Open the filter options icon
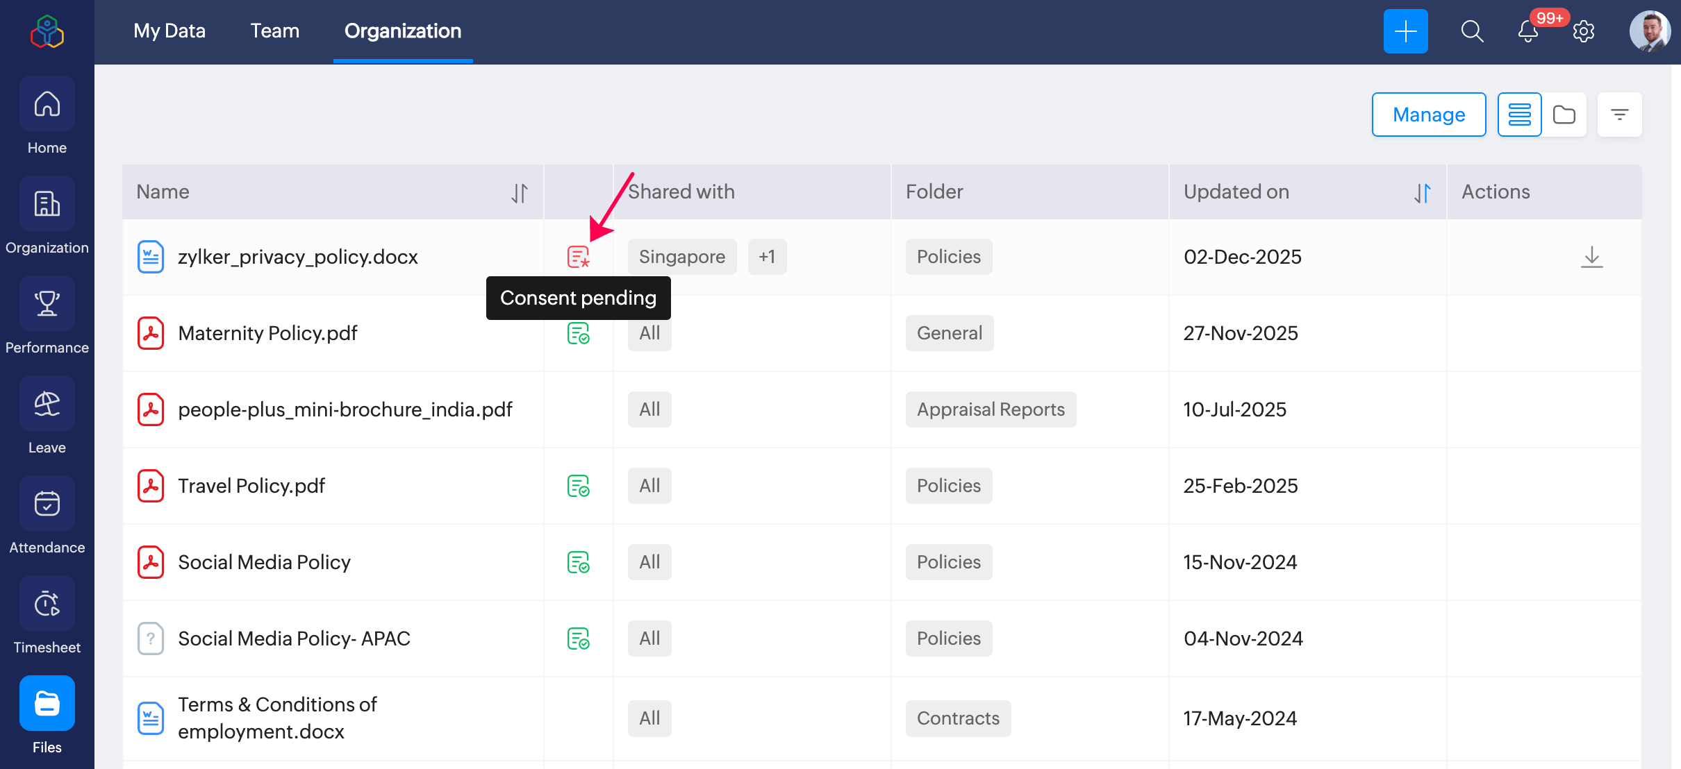Viewport: 1681px width, 769px height. pyautogui.click(x=1619, y=115)
